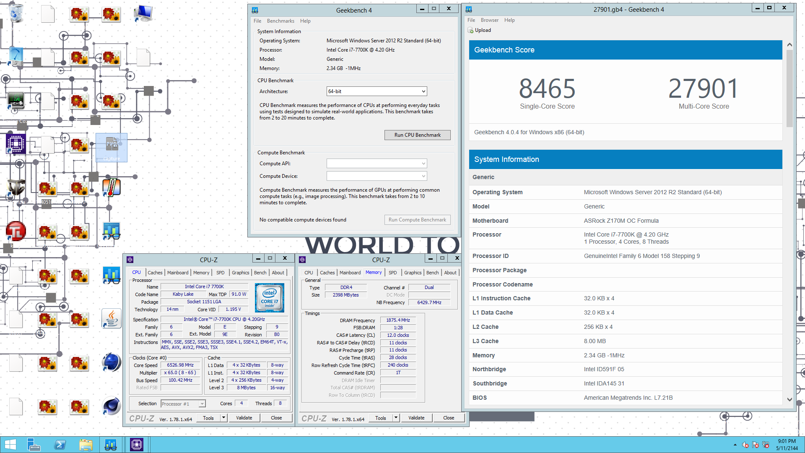Click the title icon of the CPU-Z window showing the Memory tab
Screen dimensions: 805x453
(x=302, y=260)
